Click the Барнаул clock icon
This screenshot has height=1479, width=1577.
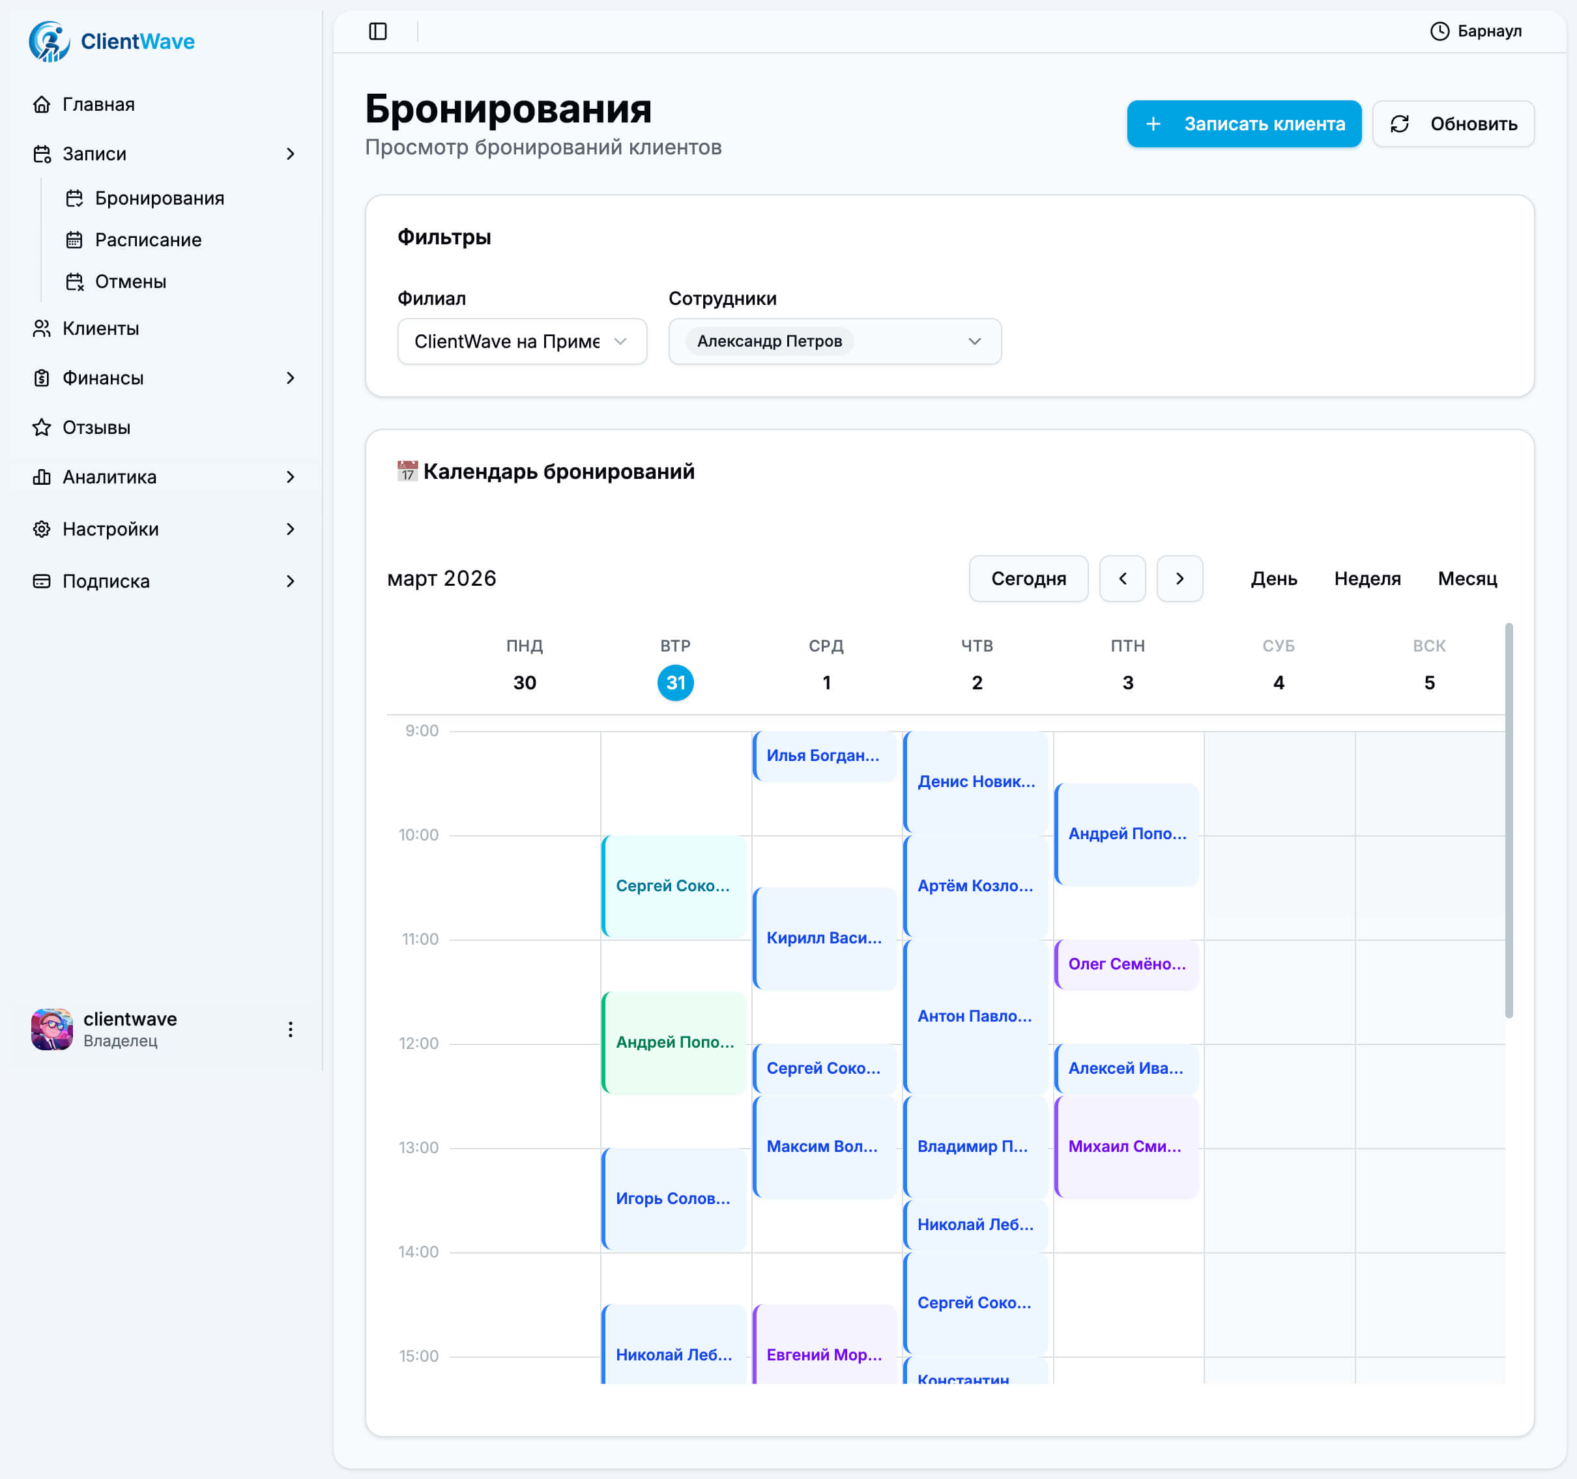1439,31
